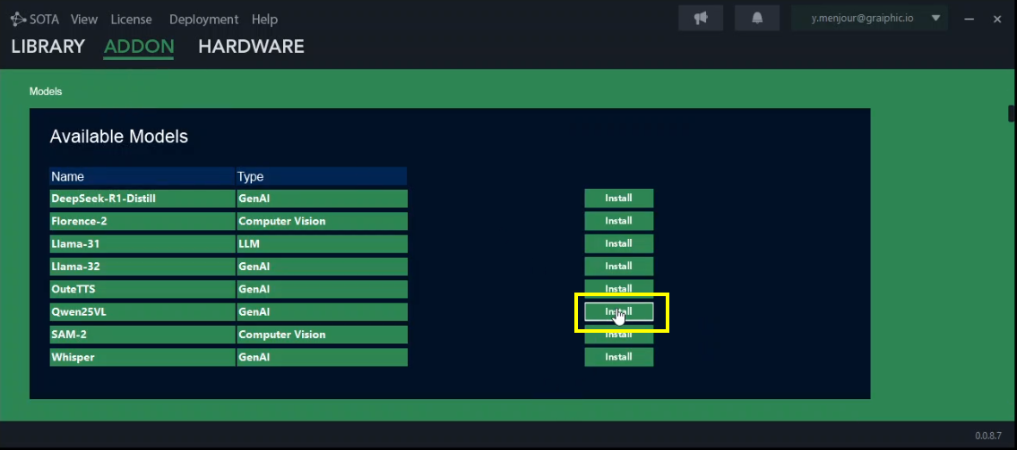Image resolution: width=1017 pixels, height=450 pixels.
Task: Switch to the ADDON tab
Action: click(139, 47)
